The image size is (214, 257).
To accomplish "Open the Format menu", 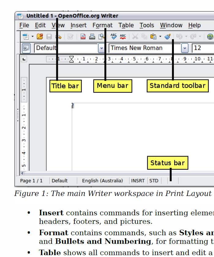I will pyautogui.click(x=103, y=25).
